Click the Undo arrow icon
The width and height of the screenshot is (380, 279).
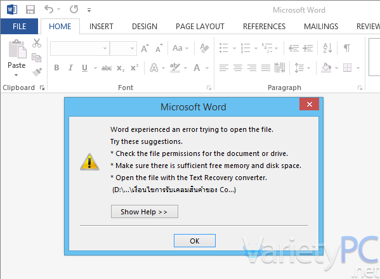49,10
